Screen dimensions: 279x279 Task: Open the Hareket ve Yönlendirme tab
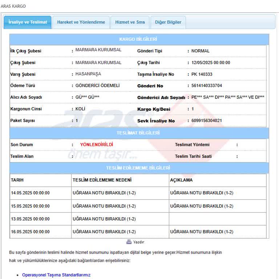coord(81,22)
